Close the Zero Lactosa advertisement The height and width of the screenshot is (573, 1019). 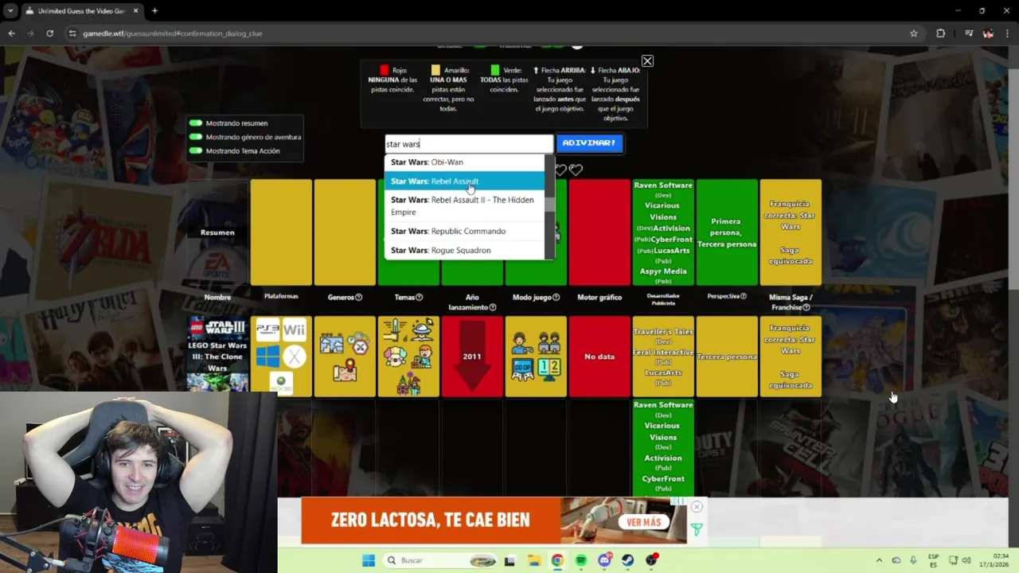point(697,507)
